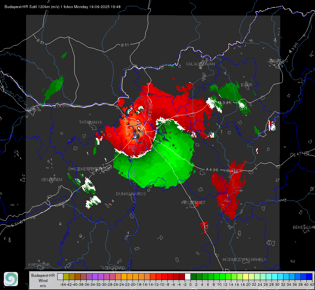Pick the white swatch between -2 and 0
Screen dimensions: 315x290
point(188,276)
